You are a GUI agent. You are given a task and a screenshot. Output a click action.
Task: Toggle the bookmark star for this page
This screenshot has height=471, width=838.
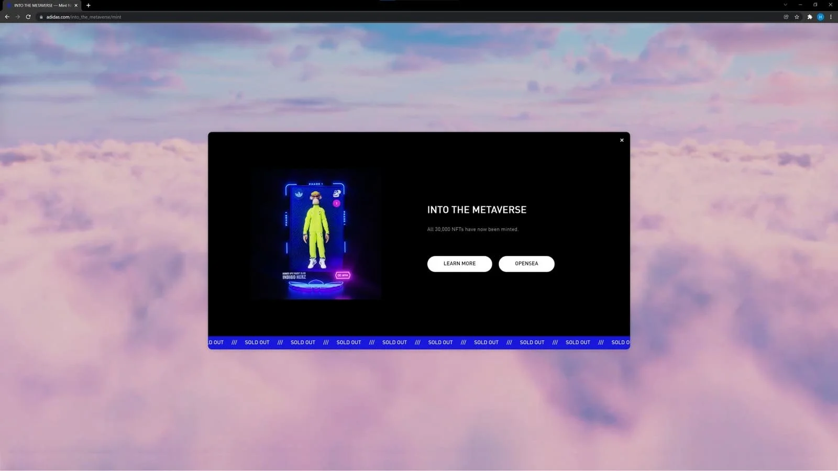click(x=797, y=17)
